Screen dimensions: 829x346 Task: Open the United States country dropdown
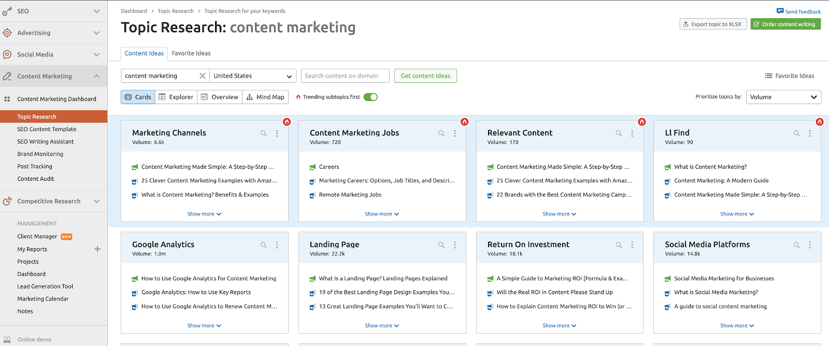(253, 76)
